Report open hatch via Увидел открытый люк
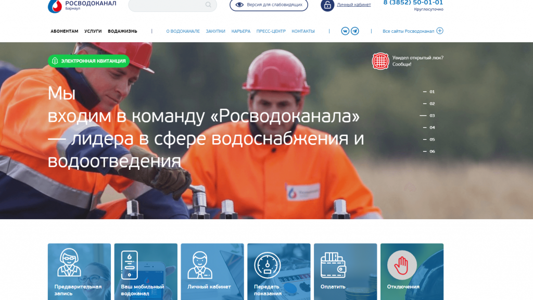This screenshot has height=300, width=533. click(418, 61)
